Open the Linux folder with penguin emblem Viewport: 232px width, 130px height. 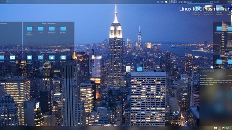(x=41, y=57)
